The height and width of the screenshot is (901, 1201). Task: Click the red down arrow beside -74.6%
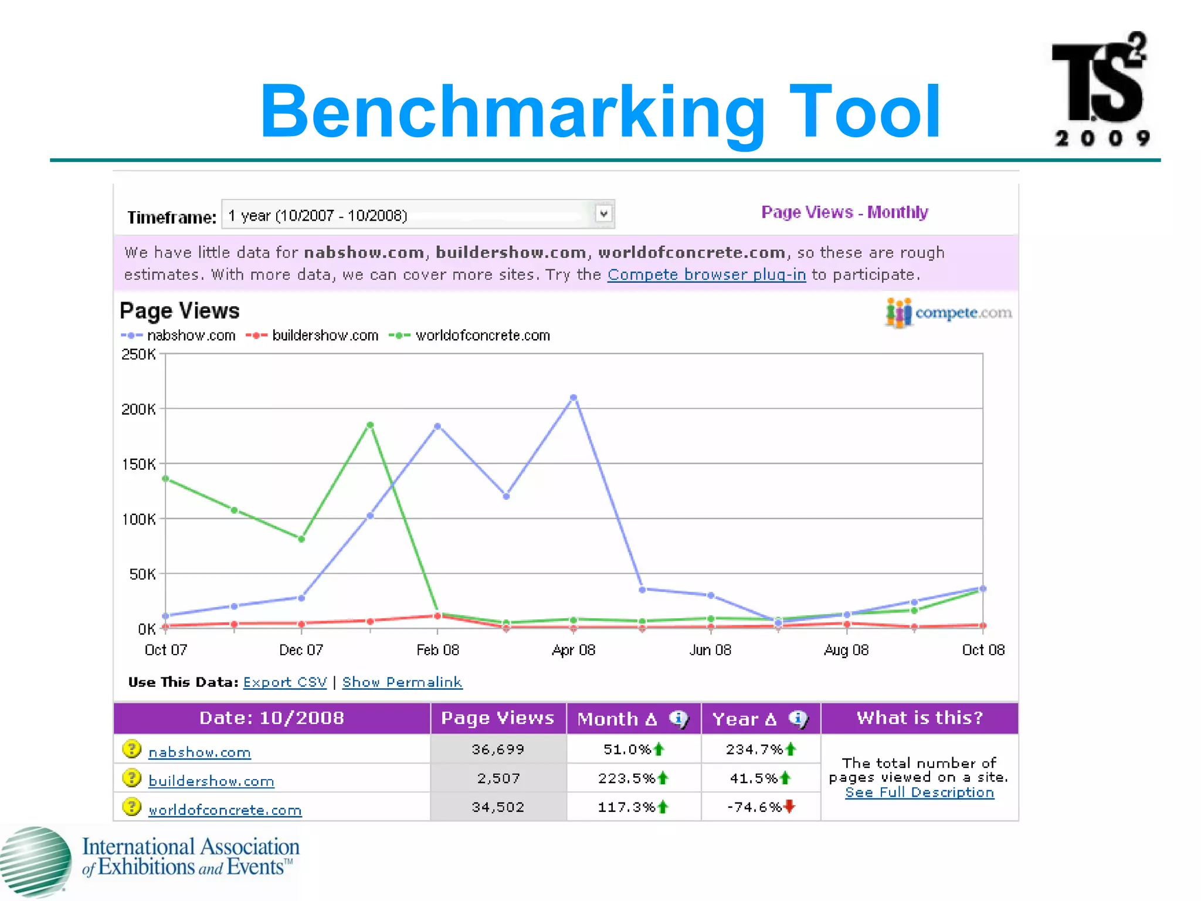click(789, 807)
